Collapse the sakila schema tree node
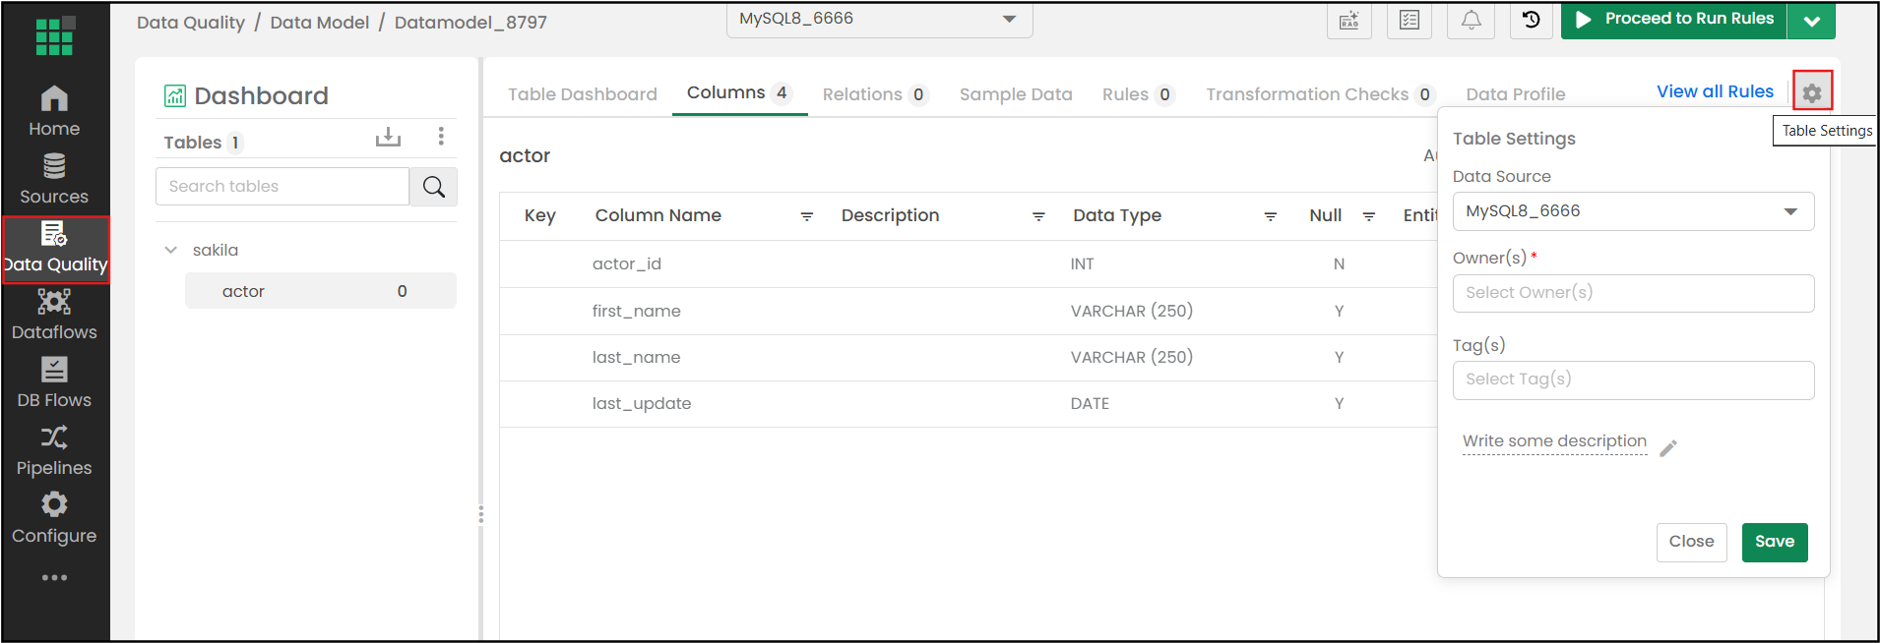 (x=171, y=250)
